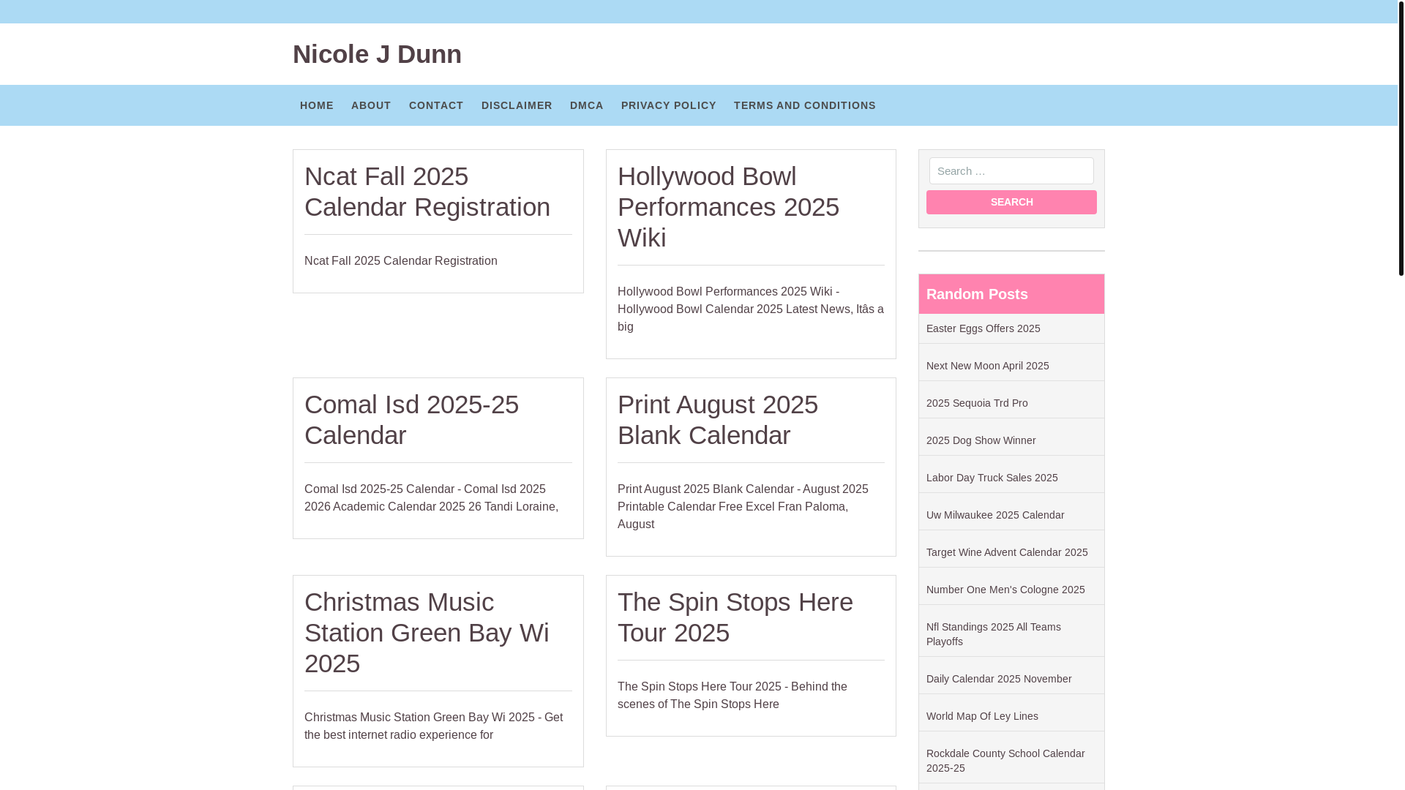Open Hollywood Bowl Performances 2025 Wiki post
Viewport: 1405px width, 790px height.
(728, 207)
